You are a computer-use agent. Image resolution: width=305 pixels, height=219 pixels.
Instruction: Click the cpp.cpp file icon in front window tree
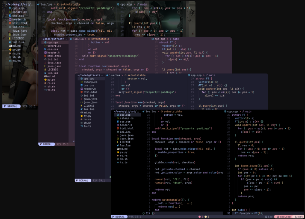click(118, 115)
